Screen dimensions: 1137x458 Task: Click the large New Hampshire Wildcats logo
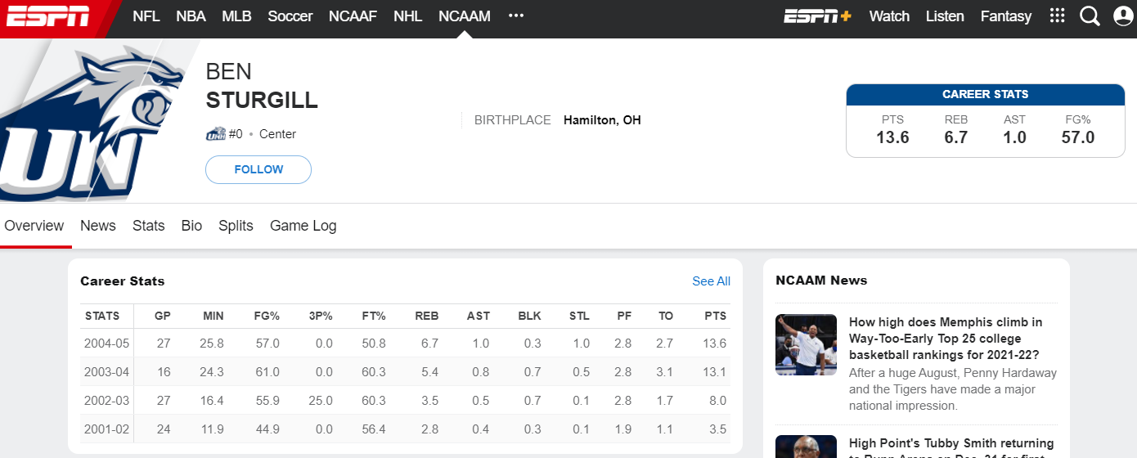click(90, 123)
